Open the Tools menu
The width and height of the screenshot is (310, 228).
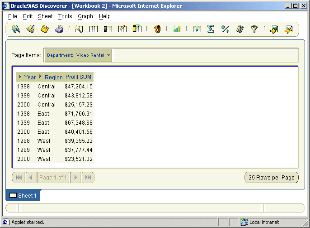pos(65,16)
